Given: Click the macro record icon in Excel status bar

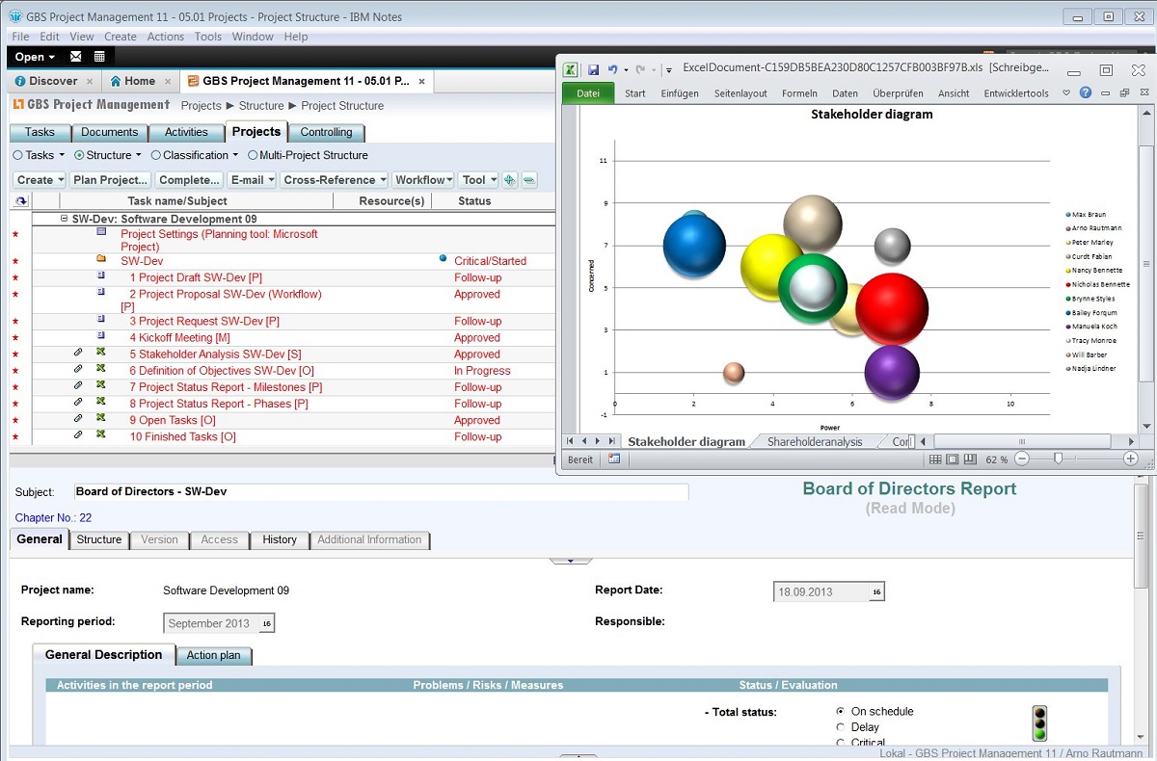Looking at the screenshot, I should click(x=614, y=459).
